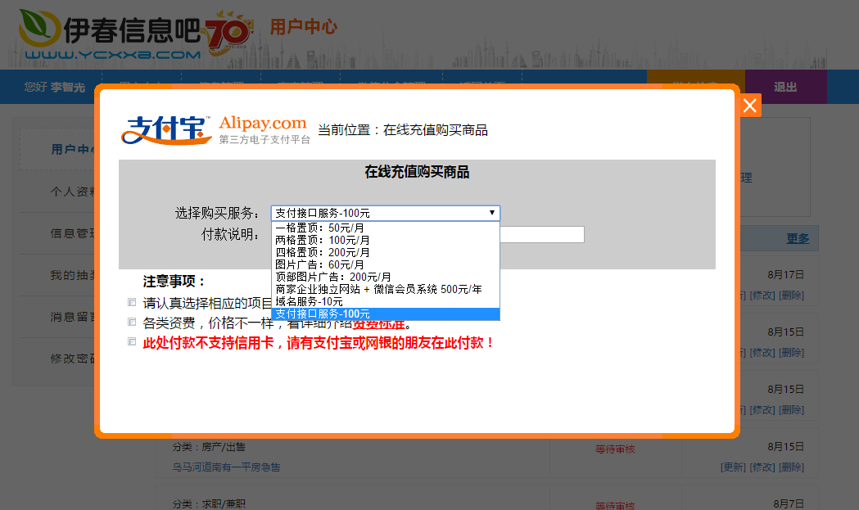Choose 两格置顶：100元/月 from the list
The image size is (859, 510).
coord(322,240)
